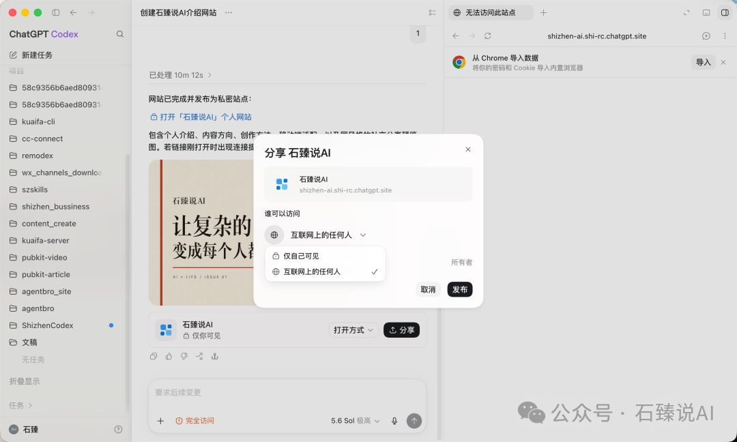
Task: Send the message with the arrow button
Action: 414,421
